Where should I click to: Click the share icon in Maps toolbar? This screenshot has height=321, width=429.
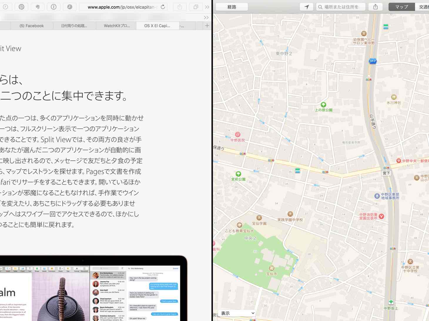point(376,7)
